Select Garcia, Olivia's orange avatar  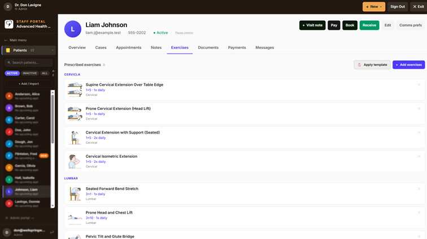(9, 168)
